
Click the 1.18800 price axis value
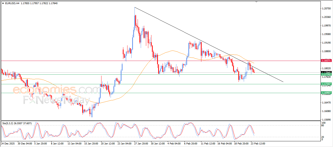click(326, 51)
